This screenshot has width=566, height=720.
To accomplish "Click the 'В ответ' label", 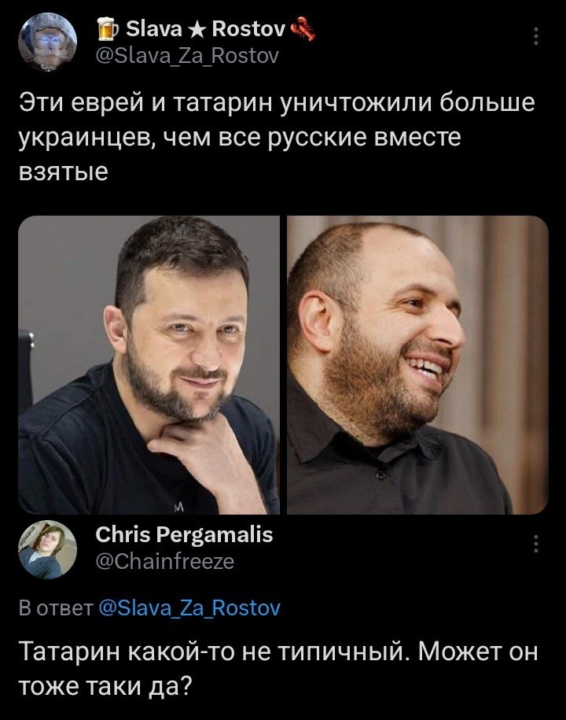I will pos(56,608).
